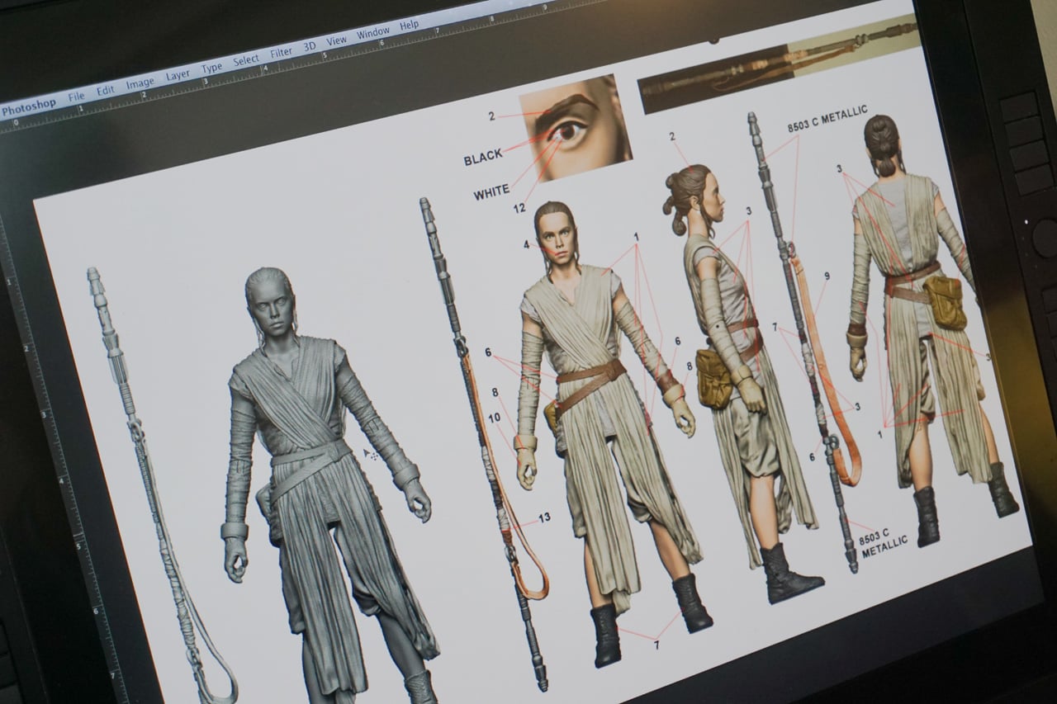Open the Window menu
1057x704 pixels.
point(372,33)
